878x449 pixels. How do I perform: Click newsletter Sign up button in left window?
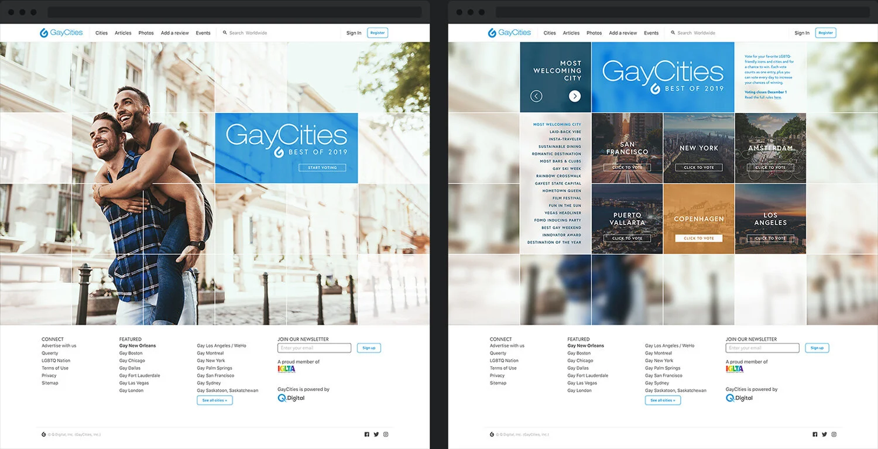click(369, 348)
